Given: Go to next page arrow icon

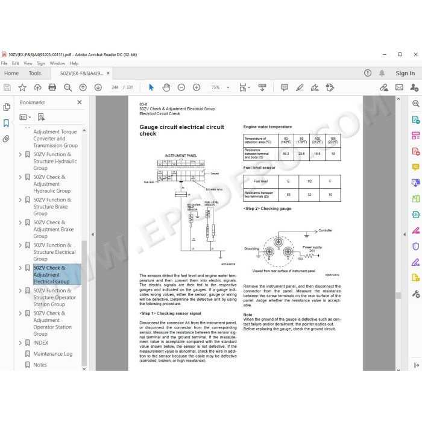Looking at the screenshot, I should pos(98,87).
